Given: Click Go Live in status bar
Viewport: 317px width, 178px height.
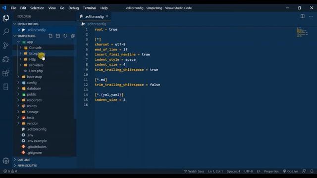Looking at the screenshot, I should coord(290,171).
